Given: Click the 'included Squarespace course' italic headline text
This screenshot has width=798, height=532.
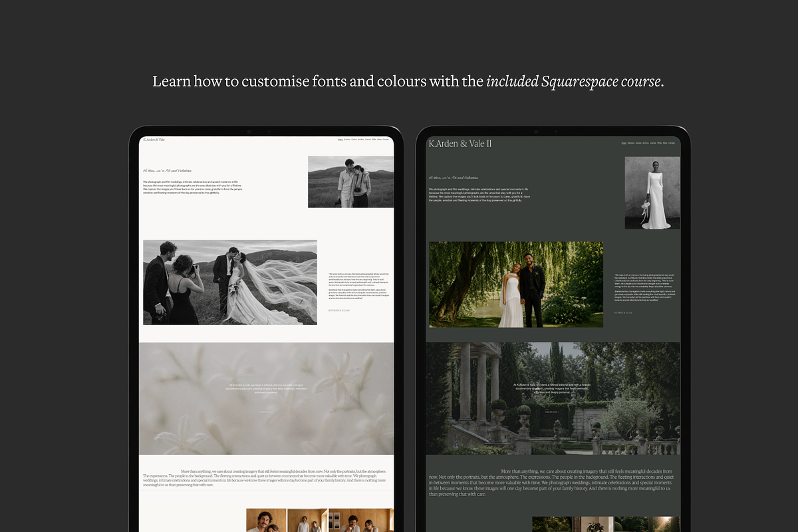Looking at the screenshot, I should point(574,82).
